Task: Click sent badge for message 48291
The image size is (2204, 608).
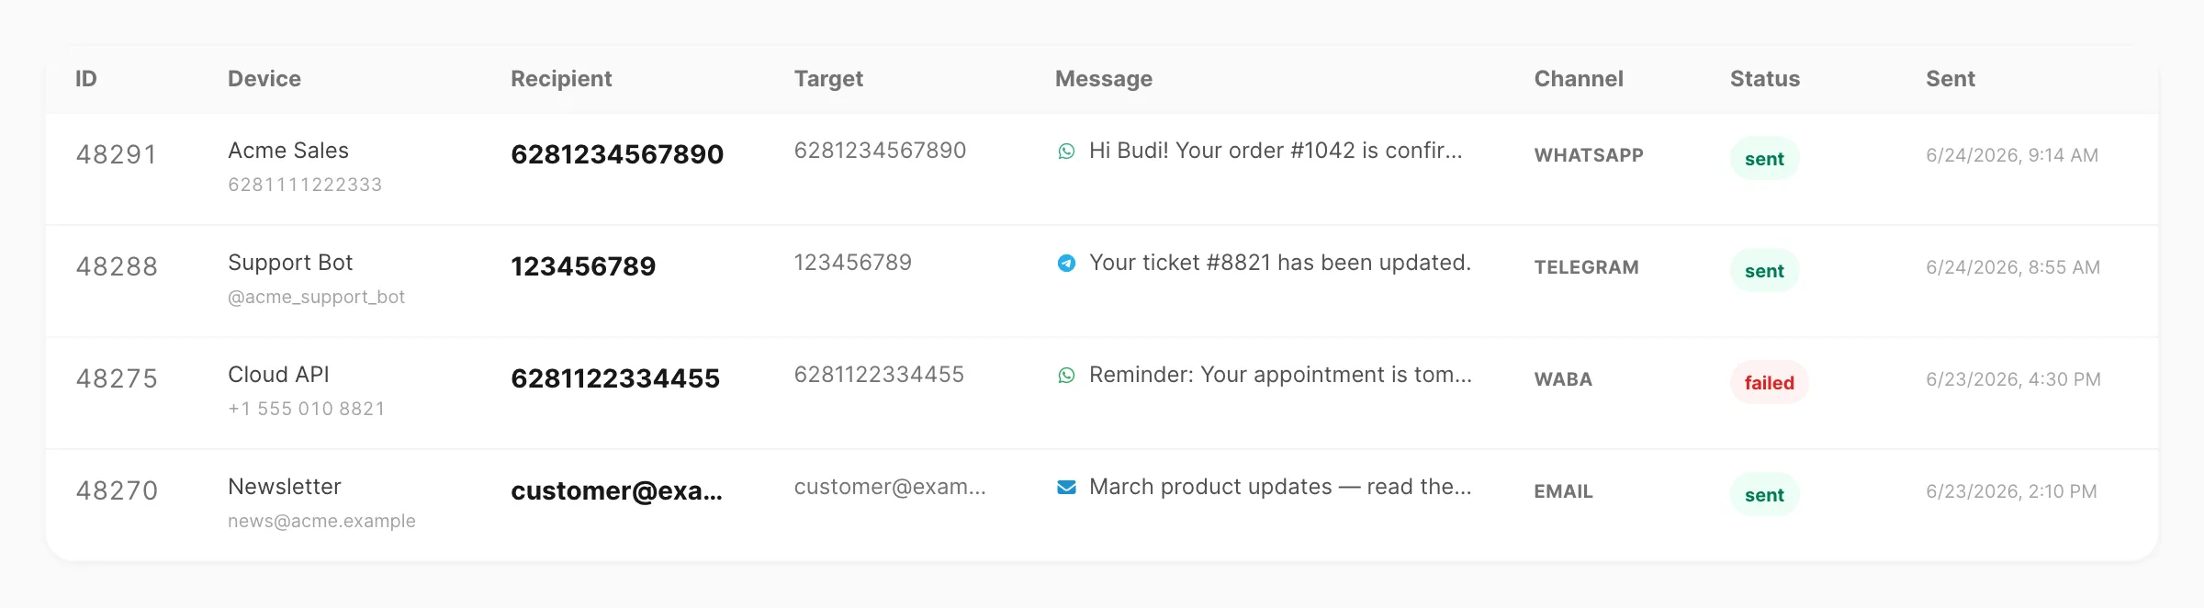Action: [1764, 159]
